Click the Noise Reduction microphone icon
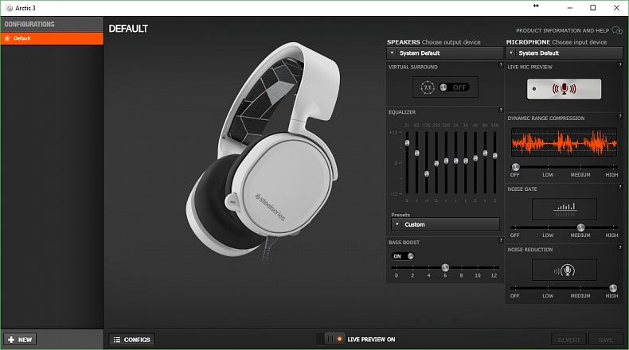629x350 pixels. pos(565,270)
